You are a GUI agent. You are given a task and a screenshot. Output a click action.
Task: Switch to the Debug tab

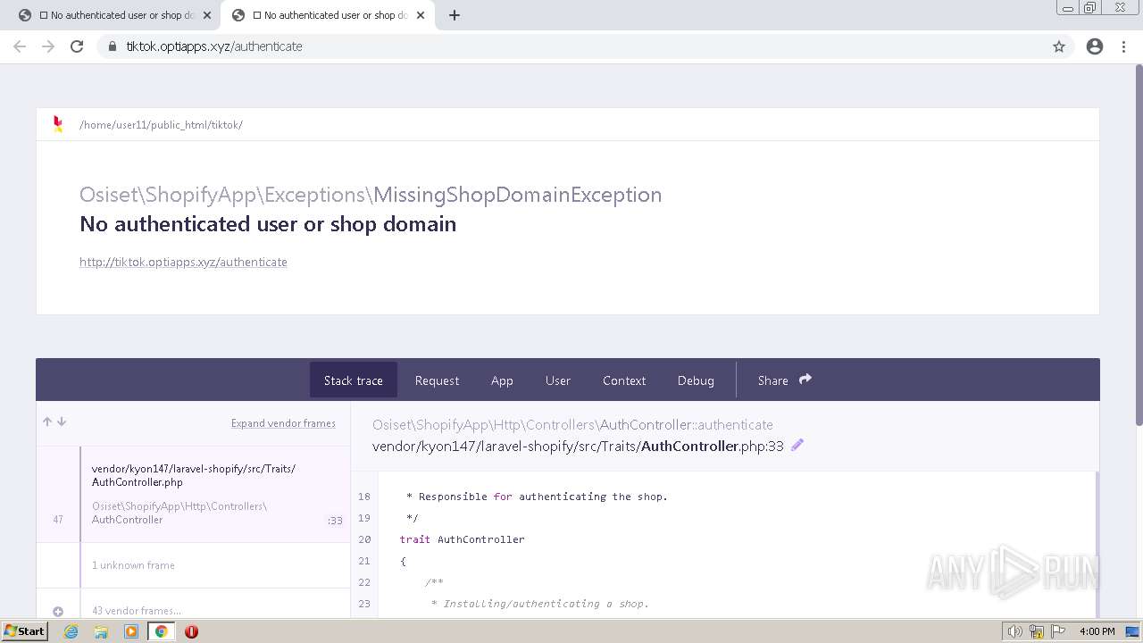(x=696, y=380)
